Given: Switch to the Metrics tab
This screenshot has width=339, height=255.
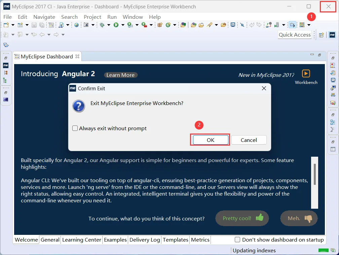Looking at the screenshot, I should [x=200, y=240].
